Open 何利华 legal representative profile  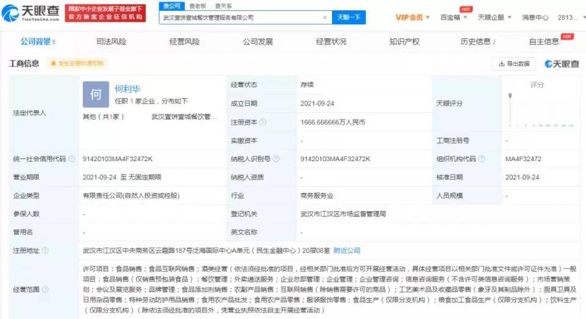click(x=128, y=89)
